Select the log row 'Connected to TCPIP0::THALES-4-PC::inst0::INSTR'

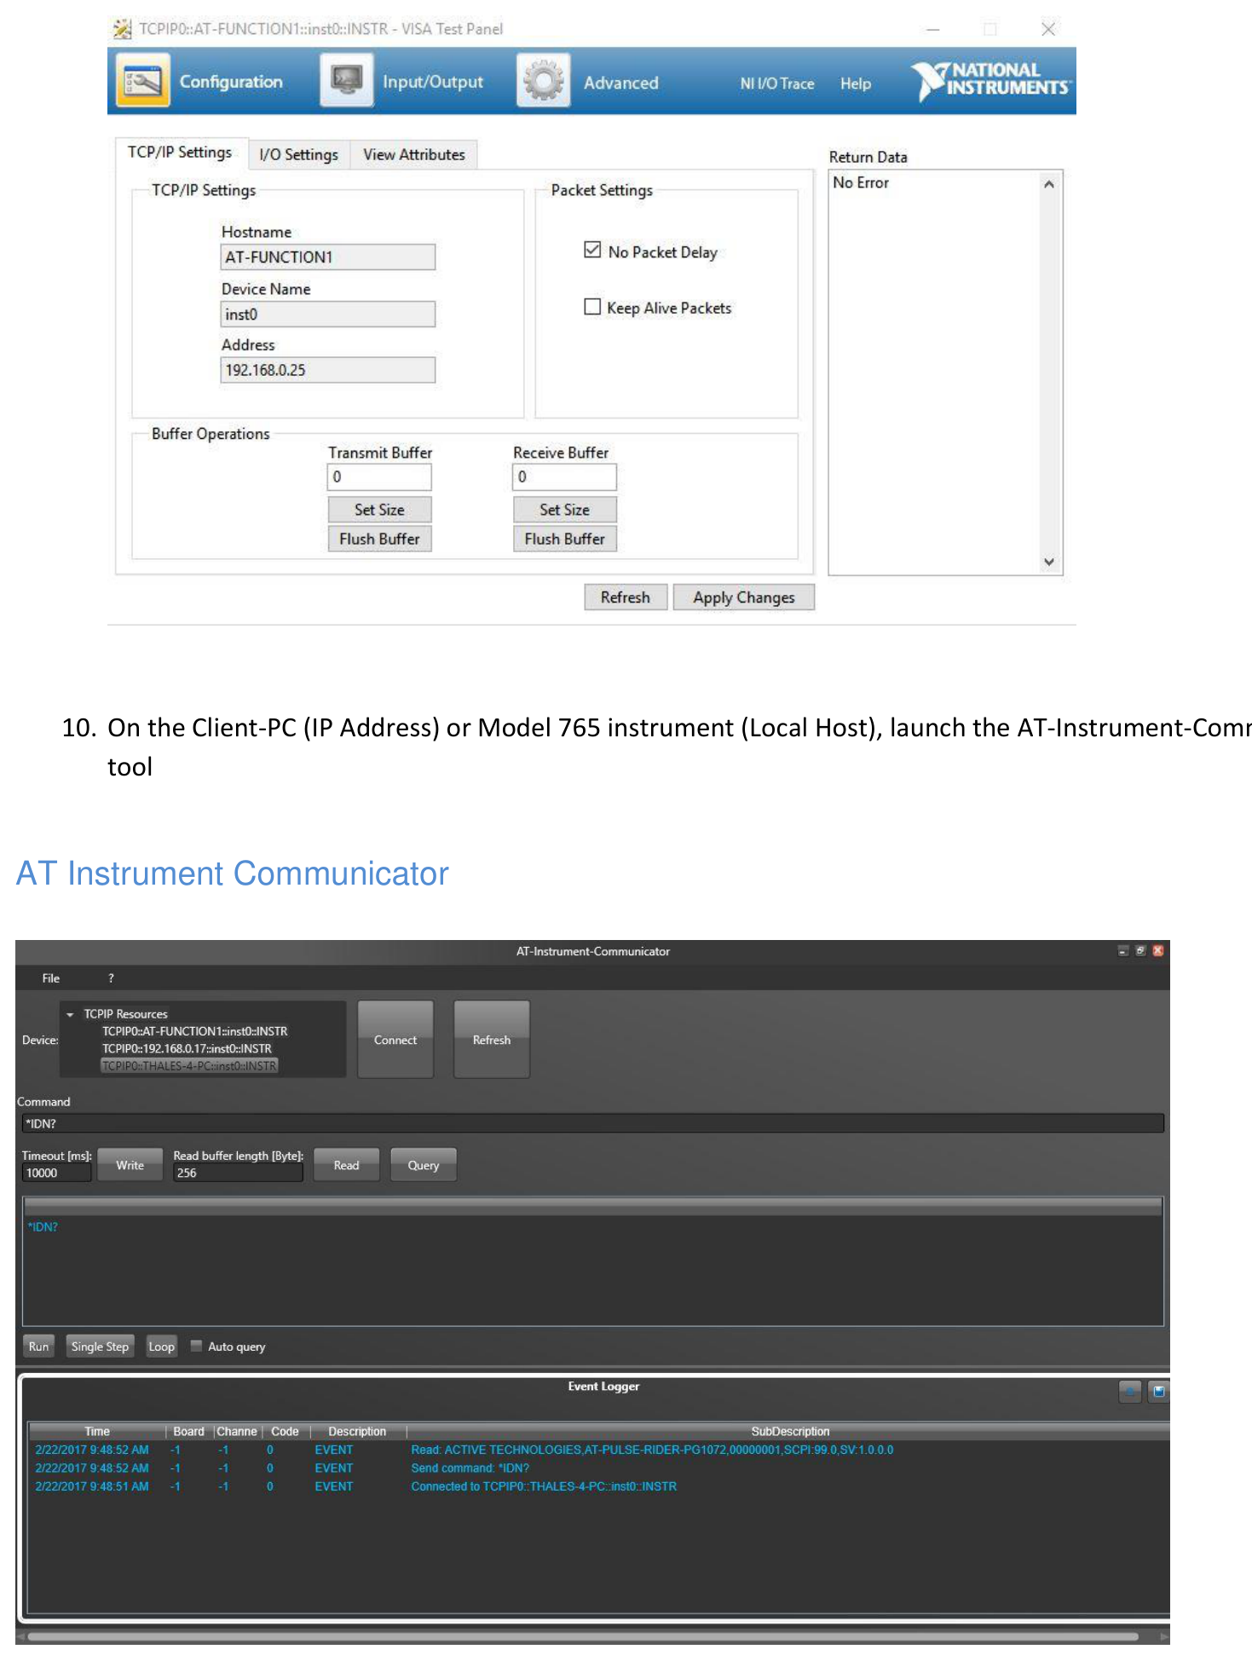click(598, 1486)
